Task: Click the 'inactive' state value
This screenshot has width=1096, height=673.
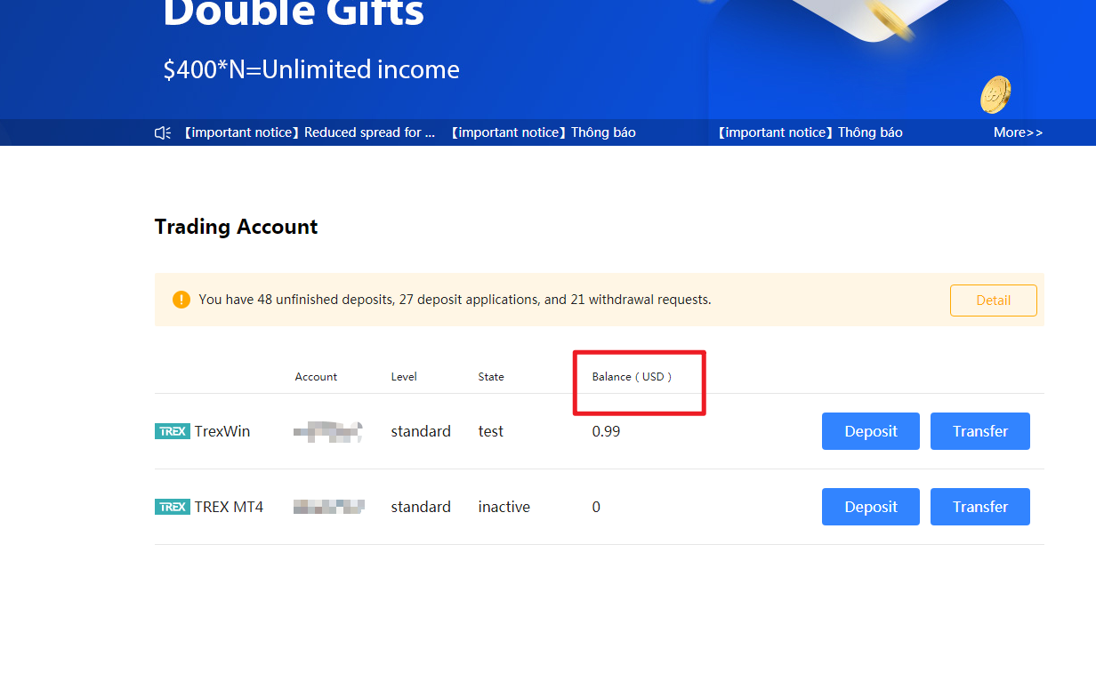Action: point(504,507)
